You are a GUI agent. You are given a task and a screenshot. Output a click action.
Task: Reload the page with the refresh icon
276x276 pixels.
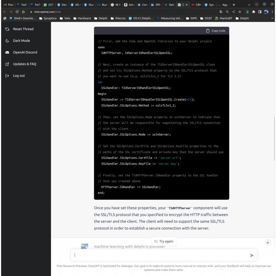pos(17,12)
